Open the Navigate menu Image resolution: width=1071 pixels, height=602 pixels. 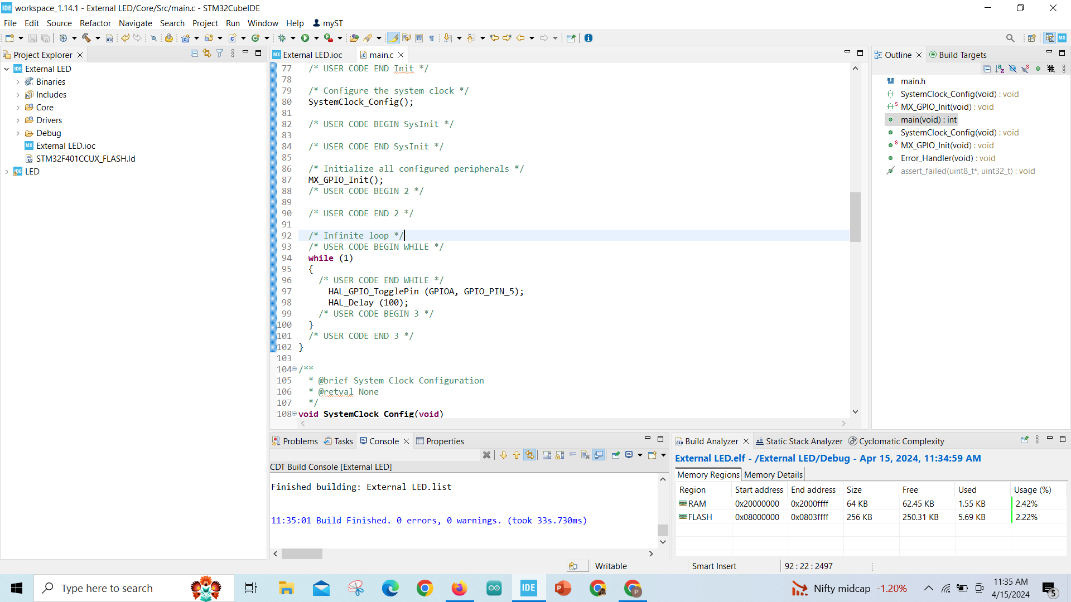(x=135, y=23)
